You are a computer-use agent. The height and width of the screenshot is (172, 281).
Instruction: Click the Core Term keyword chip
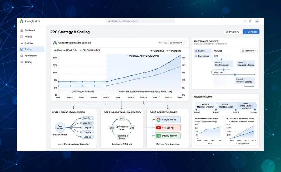[x=87, y=118]
